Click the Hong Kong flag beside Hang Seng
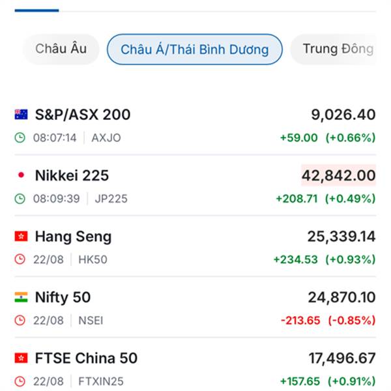Image resolution: width=391 pixels, height=391 pixels. pyautogui.click(x=21, y=236)
